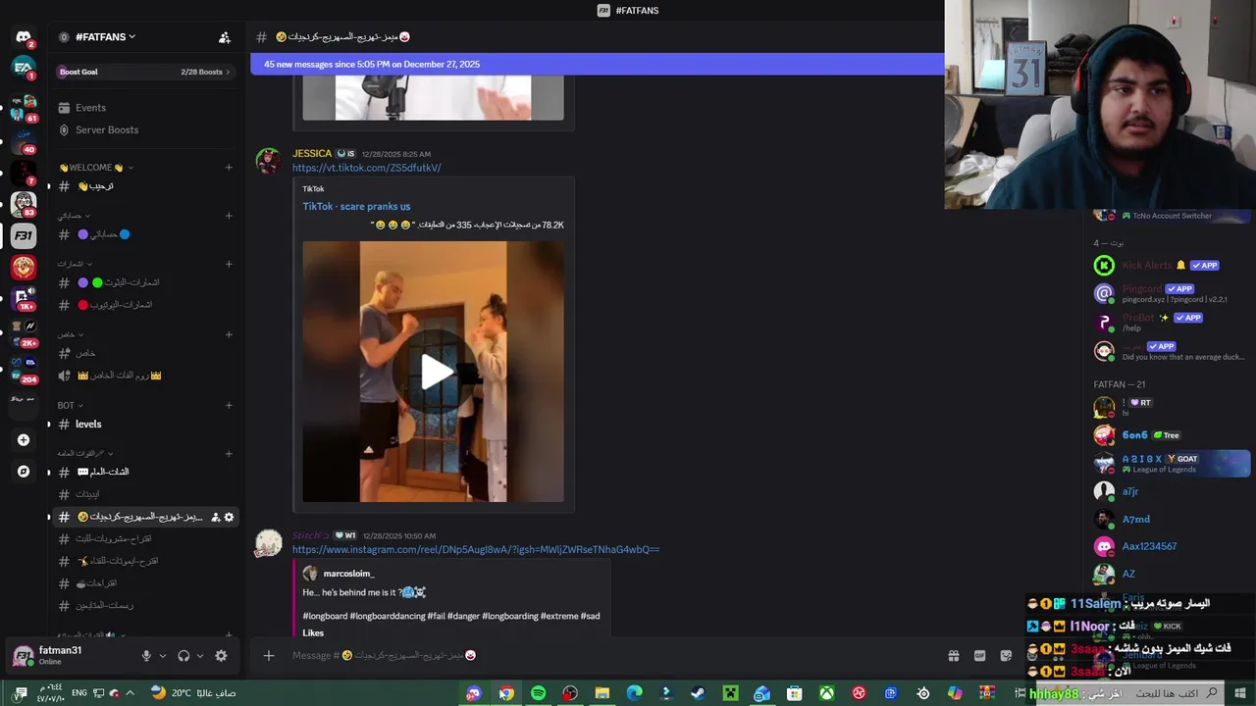The height and width of the screenshot is (706, 1256).
Task: Open the اشعارات-اليوتيوب channel
Action: click(145, 305)
